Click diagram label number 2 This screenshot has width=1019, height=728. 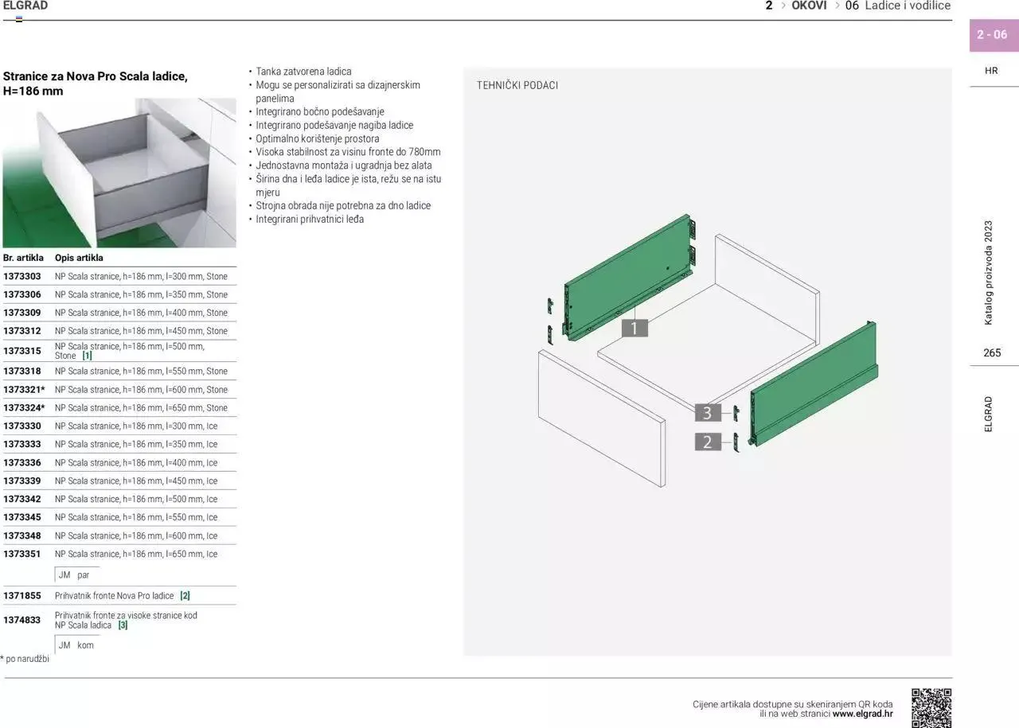coord(707,442)
